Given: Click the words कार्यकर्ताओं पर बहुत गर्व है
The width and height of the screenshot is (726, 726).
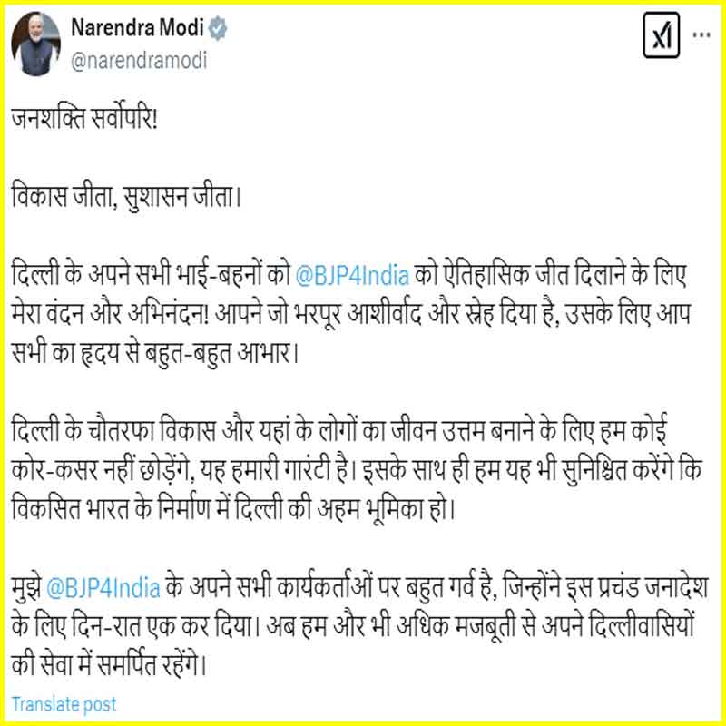Looking at the screenshot, I should point(388,587).
